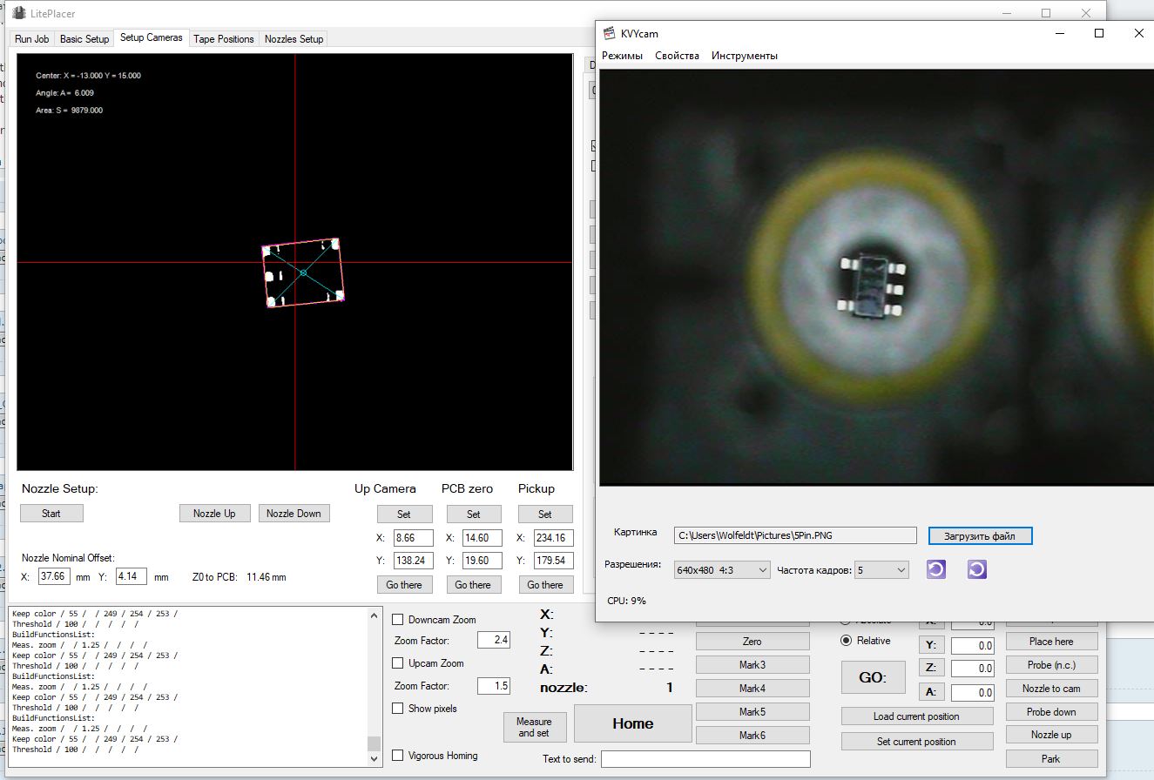Click Set under PCB zero
Screen dimensions: 1154x780
pyautogui.click(x=474, y=514)
